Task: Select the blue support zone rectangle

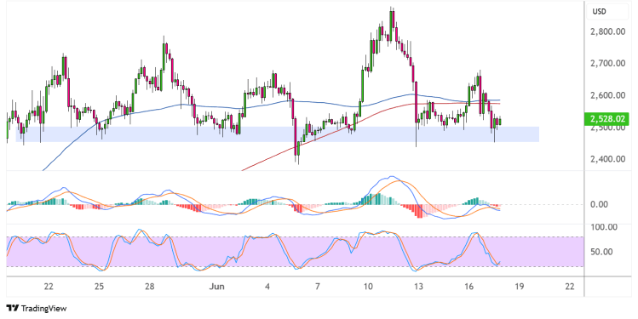Action: coord(278,134)
